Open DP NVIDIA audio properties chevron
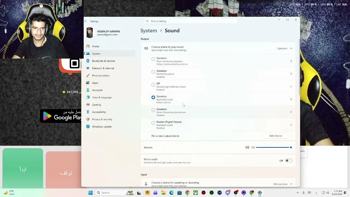The height and width of the screenshot is (197, 350). 291,86
